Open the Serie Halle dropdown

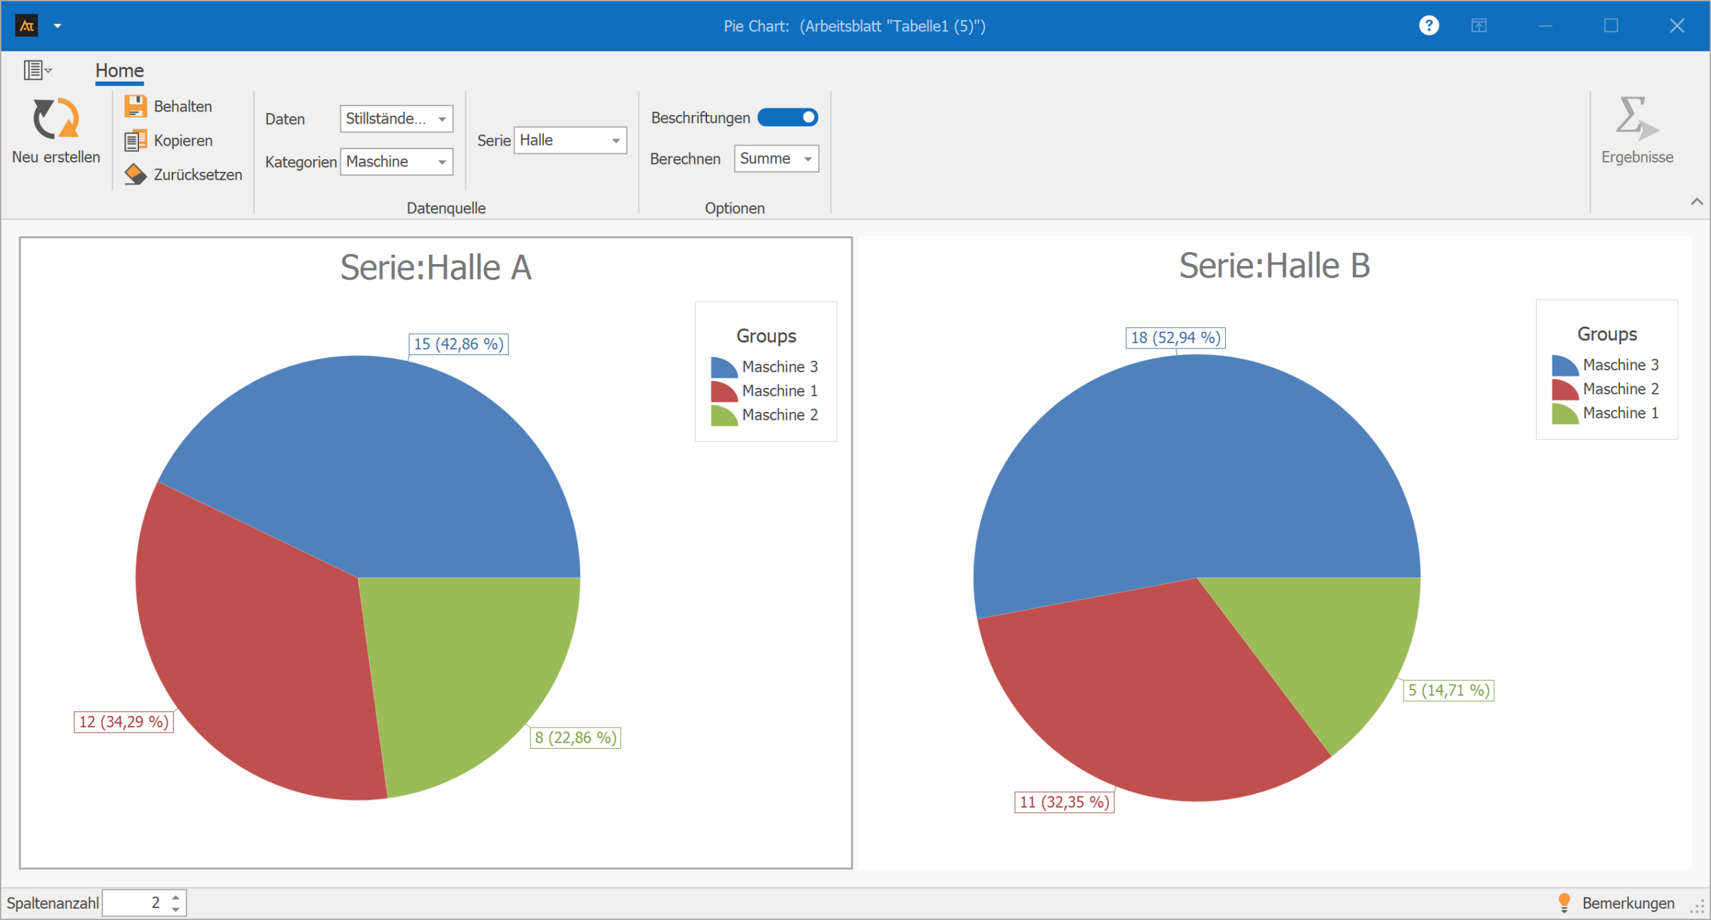[616, 140]
